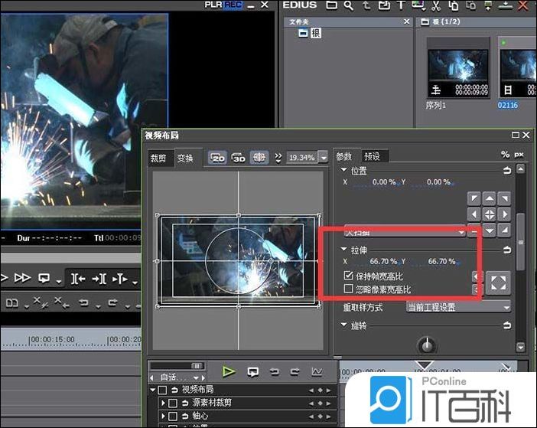Click the T title icon in bin toolbar
Image resolution: width=537 pixels, height=428 pixels.
(401, 5)
